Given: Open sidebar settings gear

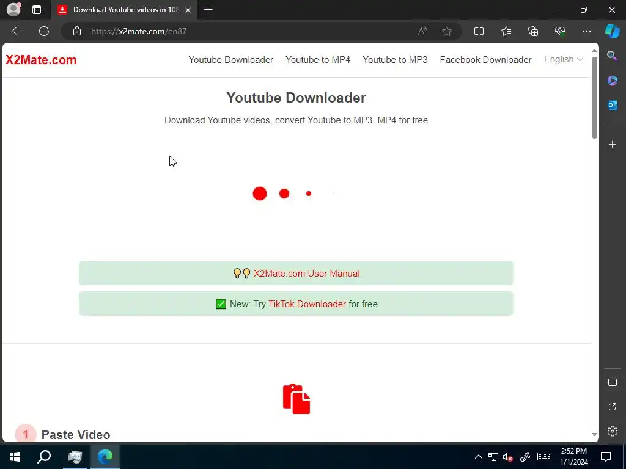Looking at the screenshot, I should coord(612,431).
